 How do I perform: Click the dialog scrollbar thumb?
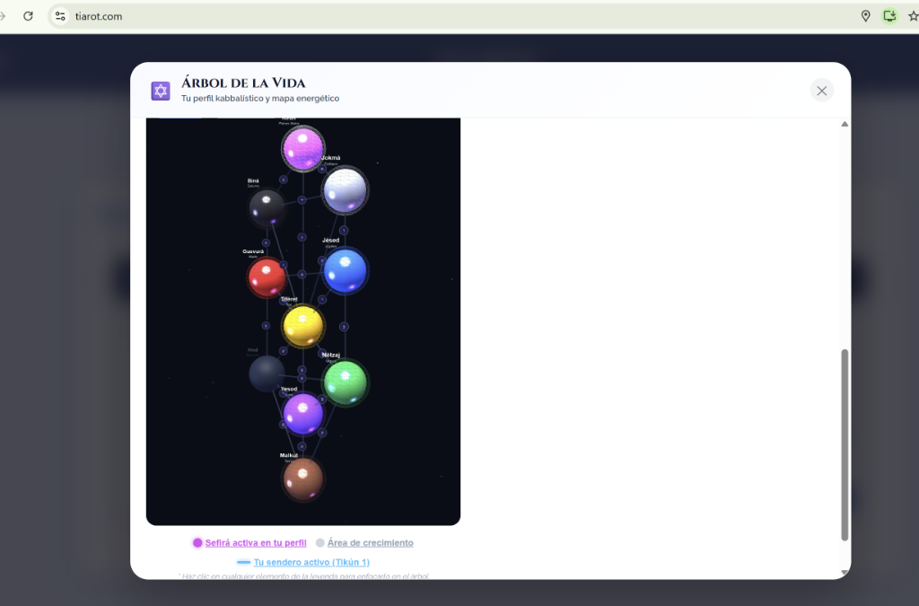click(845, 444)
